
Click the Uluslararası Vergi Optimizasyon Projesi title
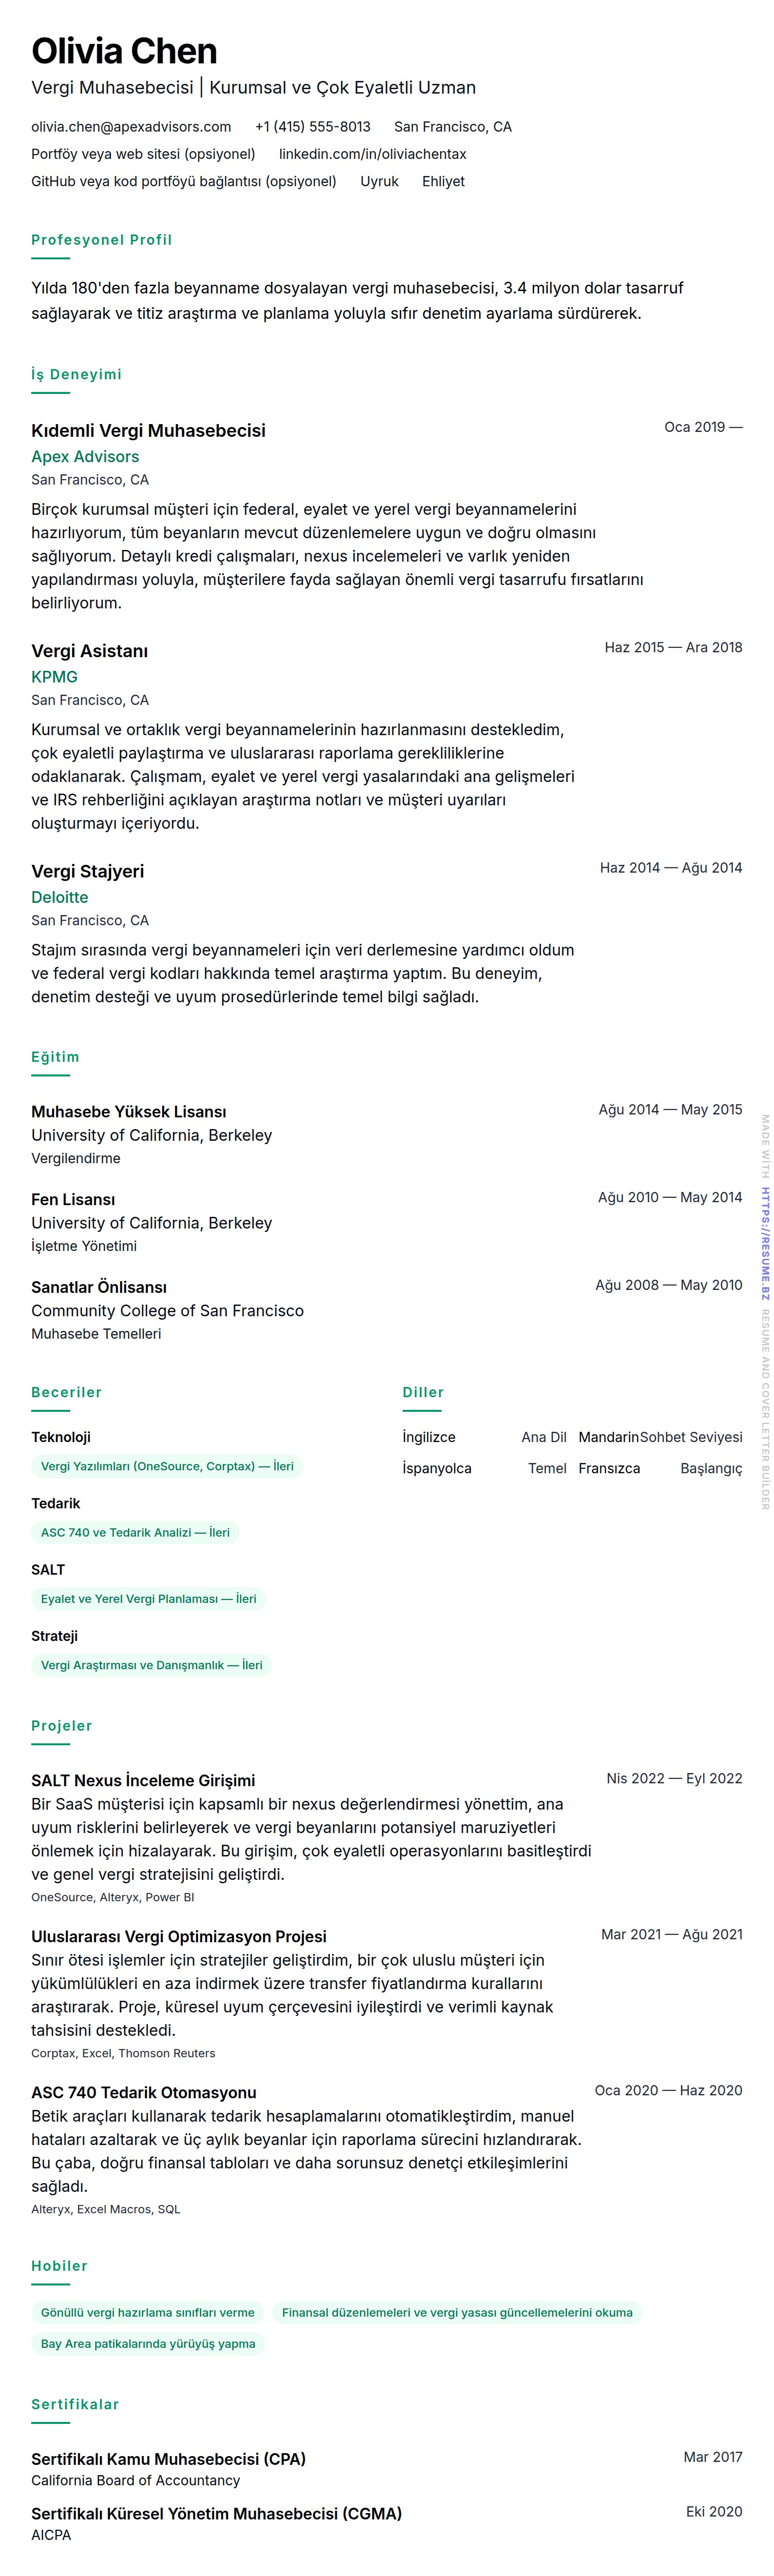coord(179,1936)
